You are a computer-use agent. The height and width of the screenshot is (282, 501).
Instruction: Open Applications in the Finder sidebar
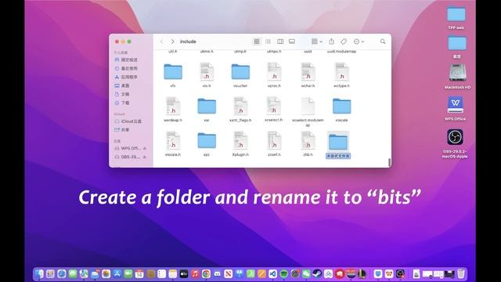126,77
